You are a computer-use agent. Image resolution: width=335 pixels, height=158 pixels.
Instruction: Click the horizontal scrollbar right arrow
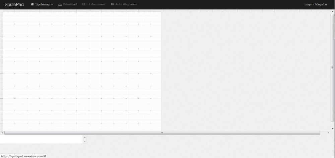pos(328,133)
